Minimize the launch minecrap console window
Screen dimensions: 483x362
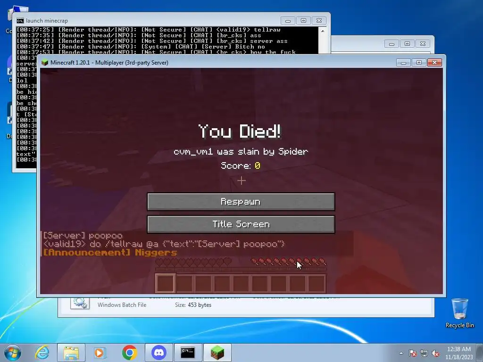coord(288,21)
